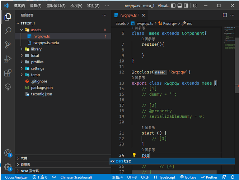The width and height of the screenshot is (239, 180).
Task: Close the rwqrqw.ts editor tab
Action: click(x=143, y=15)
